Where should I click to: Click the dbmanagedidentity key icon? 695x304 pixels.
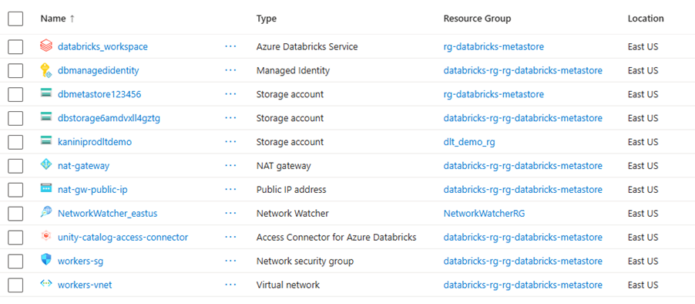[46, 70]
